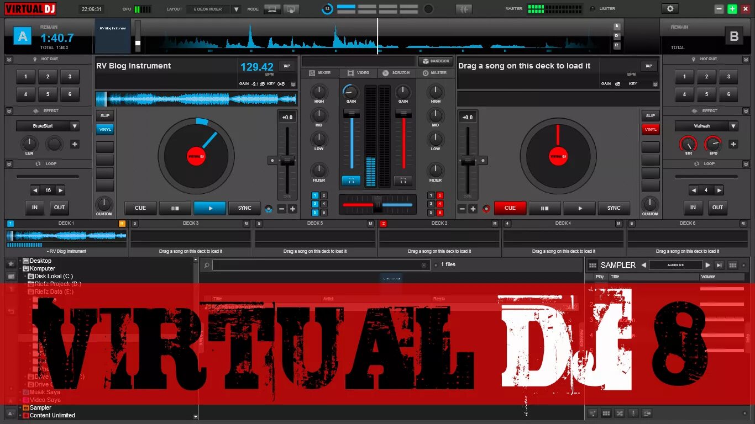This screenshot has height=424, width=755.
Task: Click deck A loop IN button
Action: click(x=35, y=208)
